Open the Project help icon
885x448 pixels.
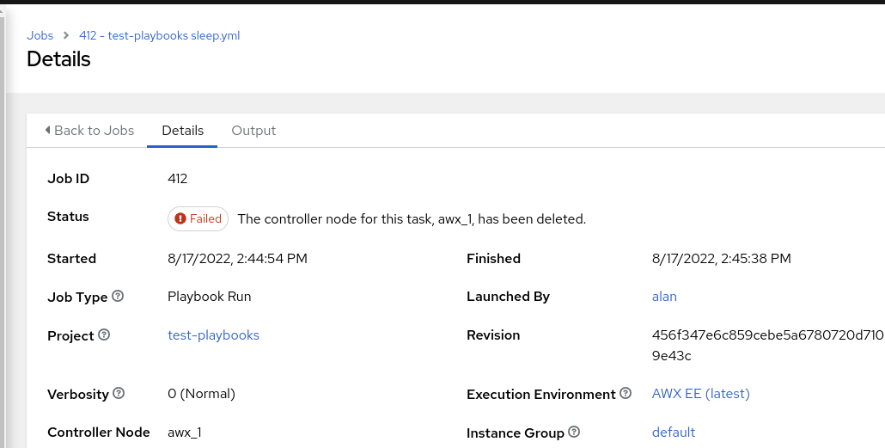click(x=104, y=335)
